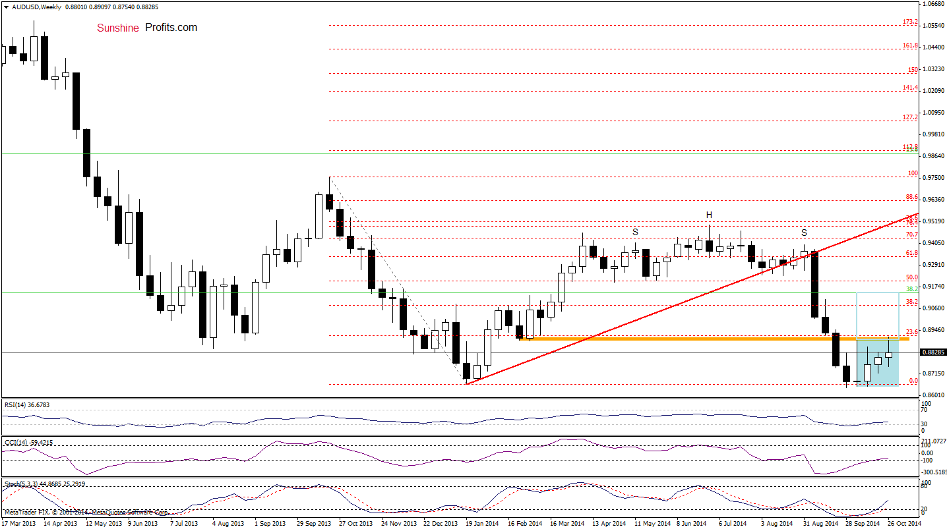Select the CCI(14) -59.4215 indicator label
This screenshot has width=947, height=529.
(29, 442)
